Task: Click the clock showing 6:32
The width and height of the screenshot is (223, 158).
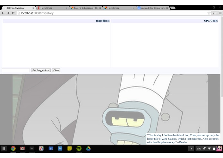Action: pyautogui.click(x=199, y=148)
